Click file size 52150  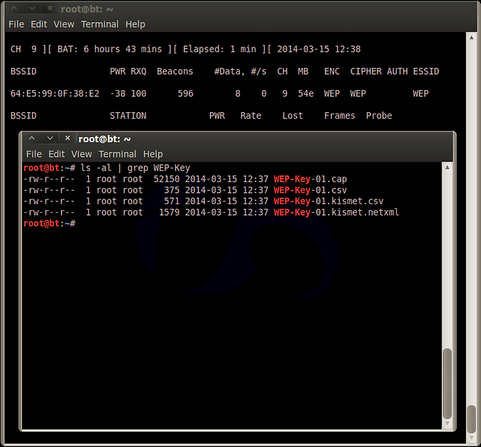point(166,179)
